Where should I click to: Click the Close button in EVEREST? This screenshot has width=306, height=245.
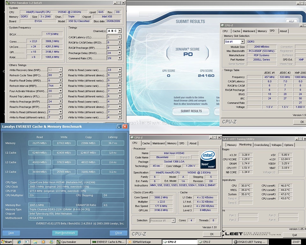click(119, 233)
